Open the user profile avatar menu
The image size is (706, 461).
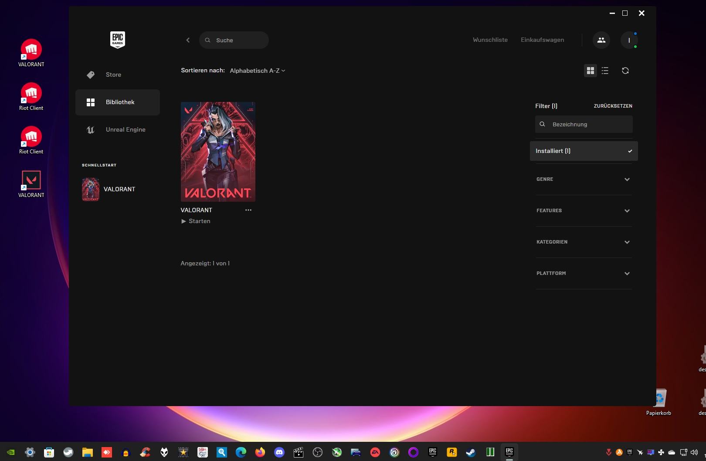click(629, 40)
